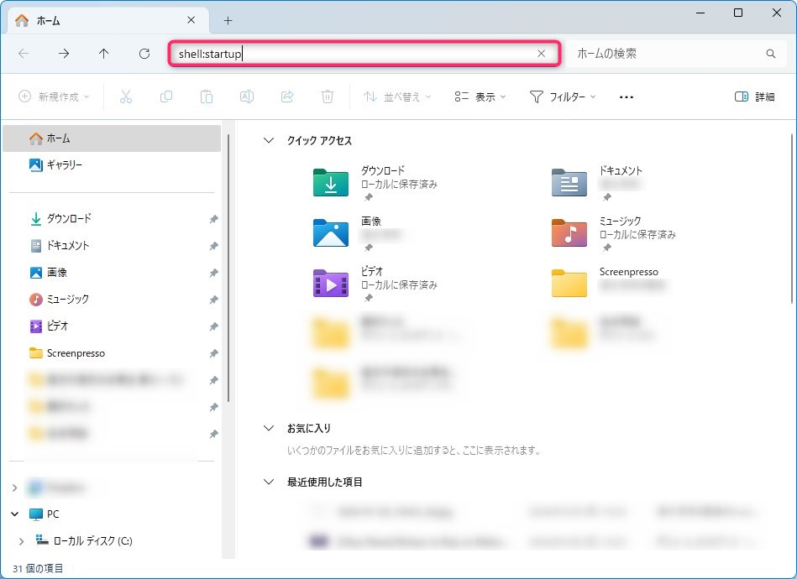Clear the address bar text

[x=542, y=54]
